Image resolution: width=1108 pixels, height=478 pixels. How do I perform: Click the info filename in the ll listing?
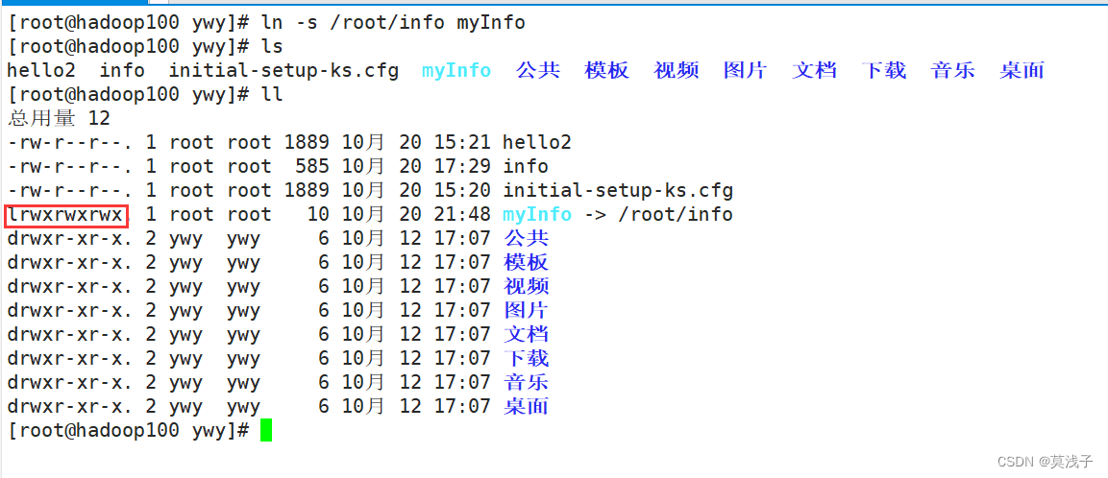525,167
